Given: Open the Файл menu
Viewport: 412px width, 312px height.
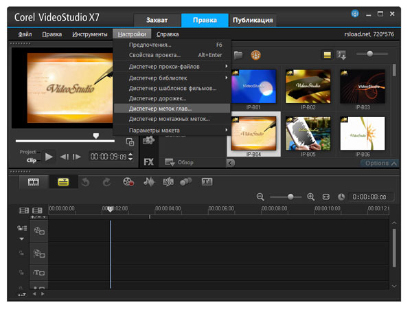Looking at the screenshot, I should click(25, 34).
